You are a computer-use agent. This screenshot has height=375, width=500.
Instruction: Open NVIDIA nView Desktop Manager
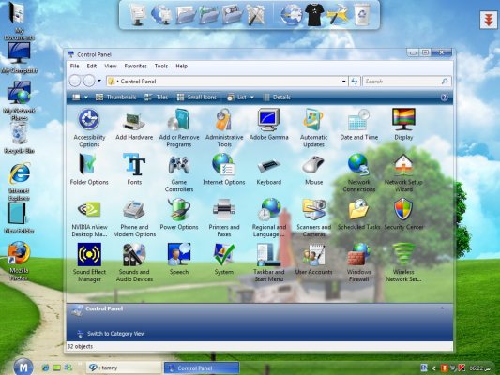coord(89,218)
